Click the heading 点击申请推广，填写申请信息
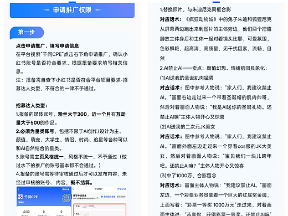 (x=47, y=45)
